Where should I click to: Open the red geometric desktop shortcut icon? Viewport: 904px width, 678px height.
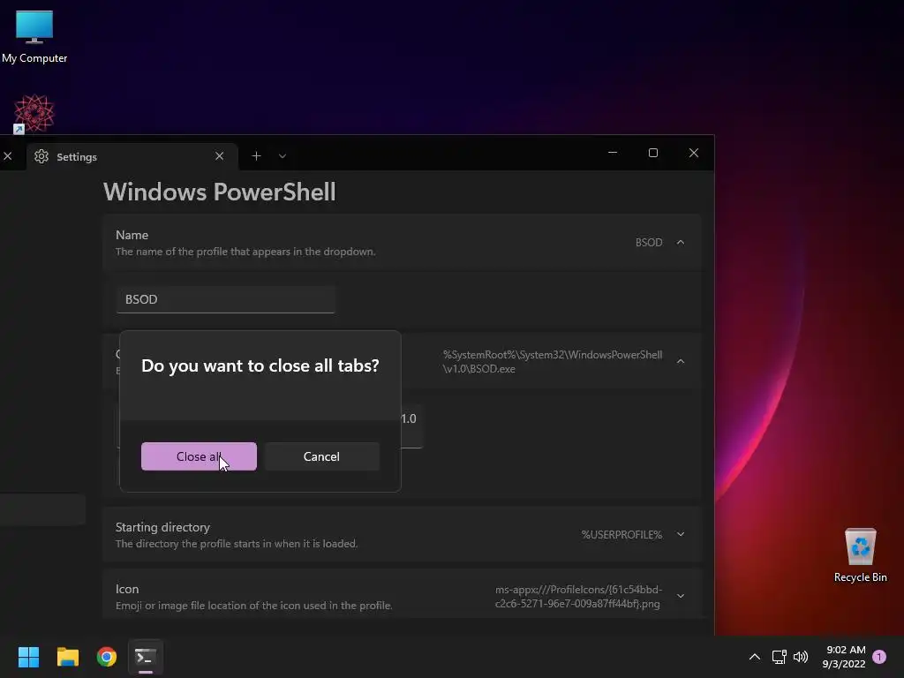34,114
